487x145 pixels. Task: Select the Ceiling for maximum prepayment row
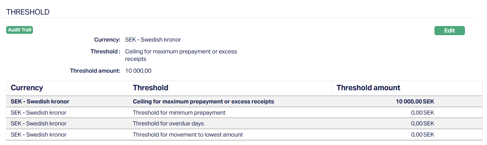(x=203, y=101)
